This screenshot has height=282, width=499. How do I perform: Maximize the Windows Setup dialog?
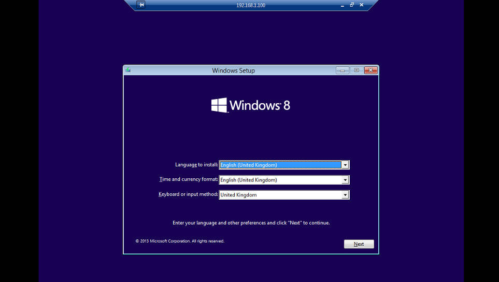click(357, 70)
